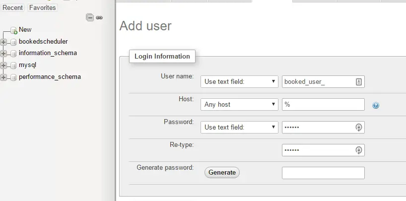The height and width of the screenshot is (201, 406).
Task: Switch to the Favorites tab
Action: (x=43, y=8)
